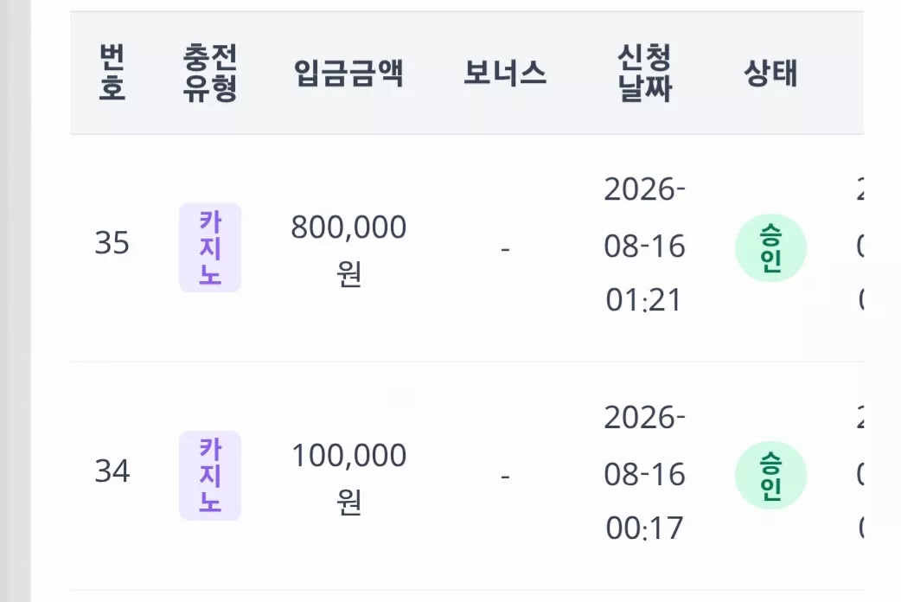
Task: Click the bonus dash in row 35
Action: click(505, 249)
